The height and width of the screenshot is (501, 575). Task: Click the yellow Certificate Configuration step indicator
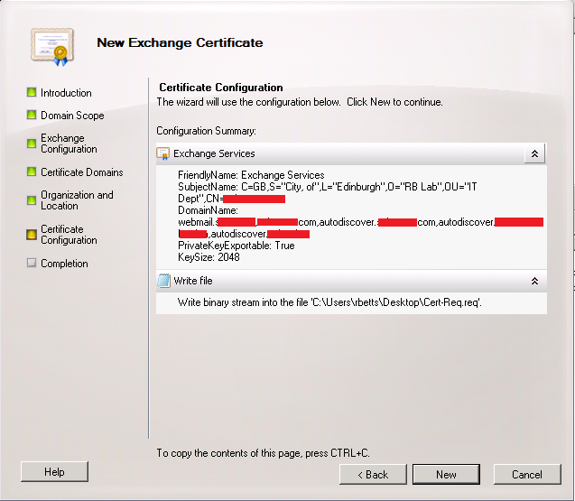point(32,235)
